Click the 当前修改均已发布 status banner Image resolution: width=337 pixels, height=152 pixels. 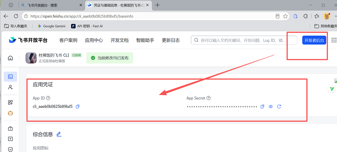(110, 58)
